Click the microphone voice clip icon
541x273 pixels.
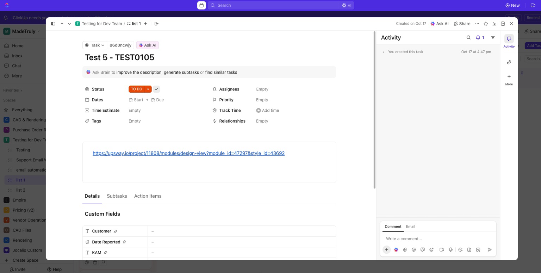coord(450,250)
